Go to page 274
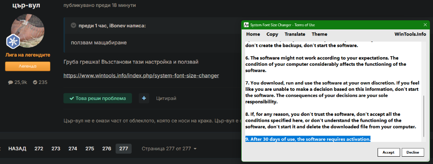Screen dimensions: 433x164 pos(73,148)
